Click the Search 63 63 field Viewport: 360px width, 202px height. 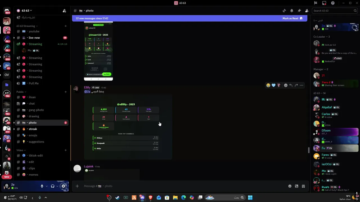[335, 11]
